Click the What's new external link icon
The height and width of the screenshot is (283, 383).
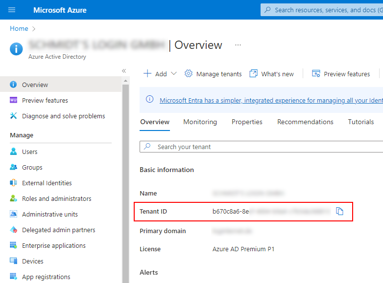253,73
